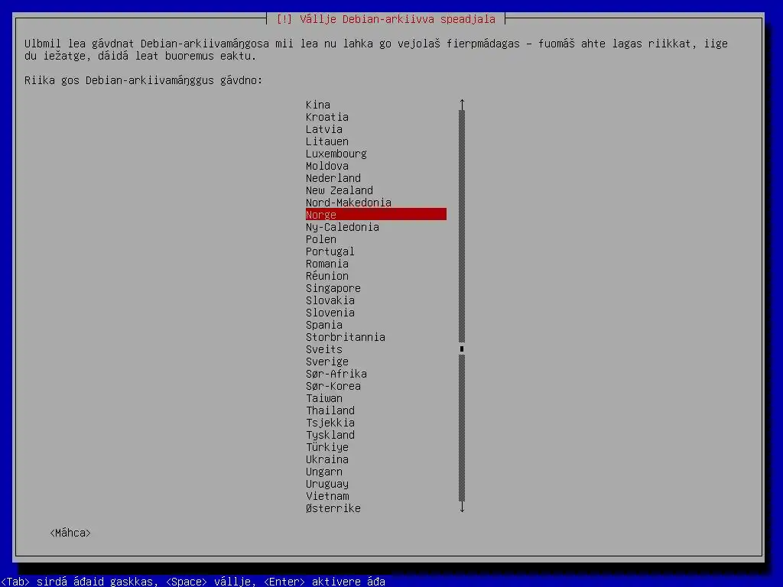The width and height of the screenshot is (783, 587).
Task: Choose Litauen in the list
Action: pyautogui.click(x=375, y=141)
